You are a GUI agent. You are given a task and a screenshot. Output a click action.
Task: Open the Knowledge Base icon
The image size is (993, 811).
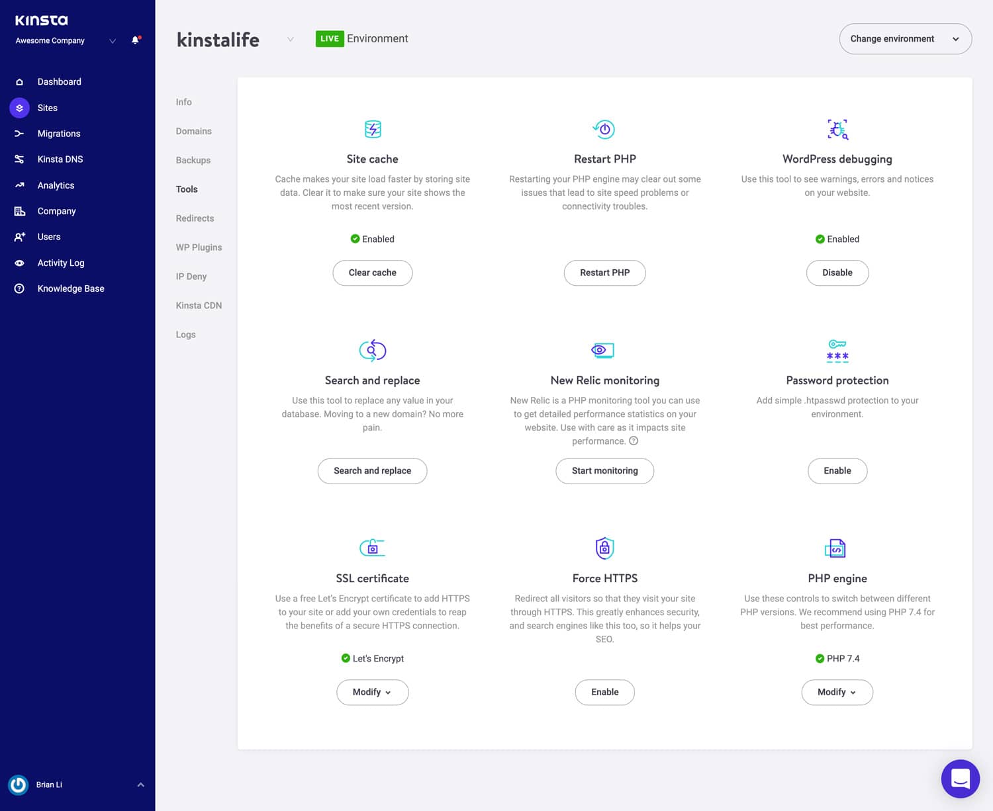[19, 288]
